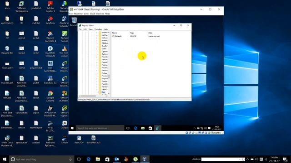Open VMware Workstation desktop shortcut
The image size is (291, 163).
click(x=21, y=7)
